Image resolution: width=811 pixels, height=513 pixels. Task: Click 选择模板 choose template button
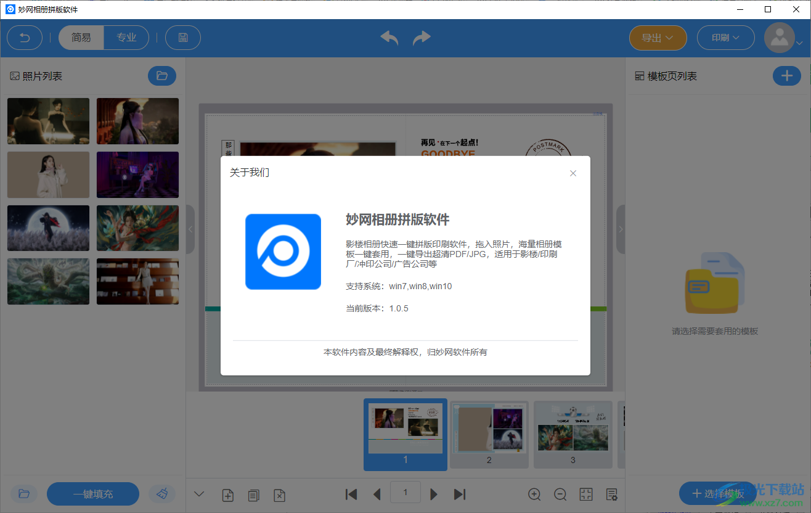(718, 493)
